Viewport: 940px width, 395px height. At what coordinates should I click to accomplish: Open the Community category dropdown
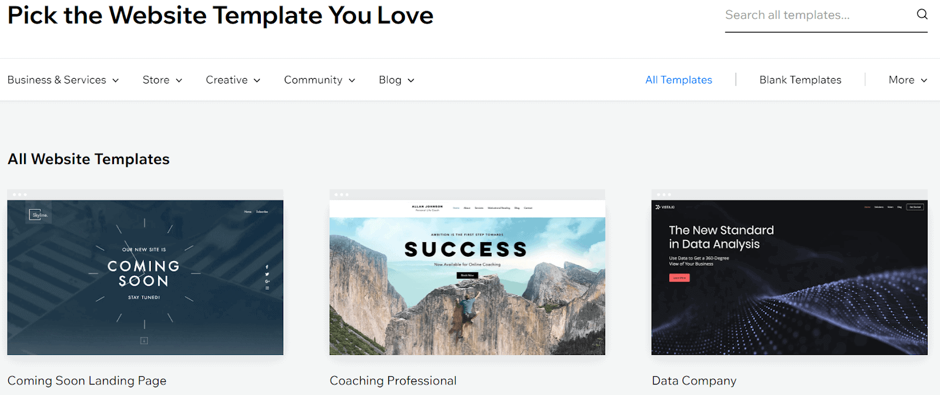click(x=320, y=80)
